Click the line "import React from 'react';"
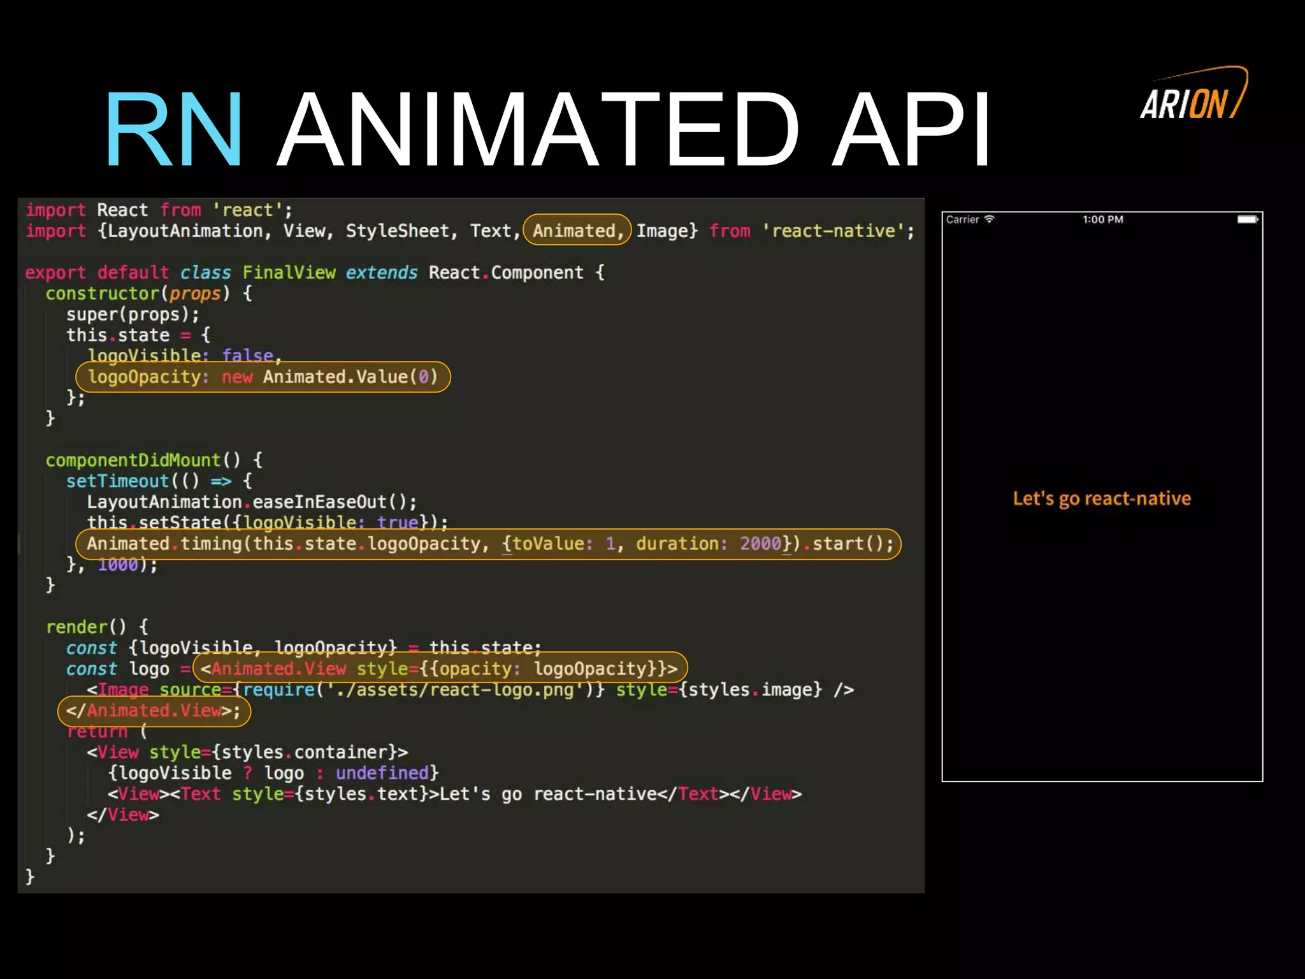 point(159,210)
